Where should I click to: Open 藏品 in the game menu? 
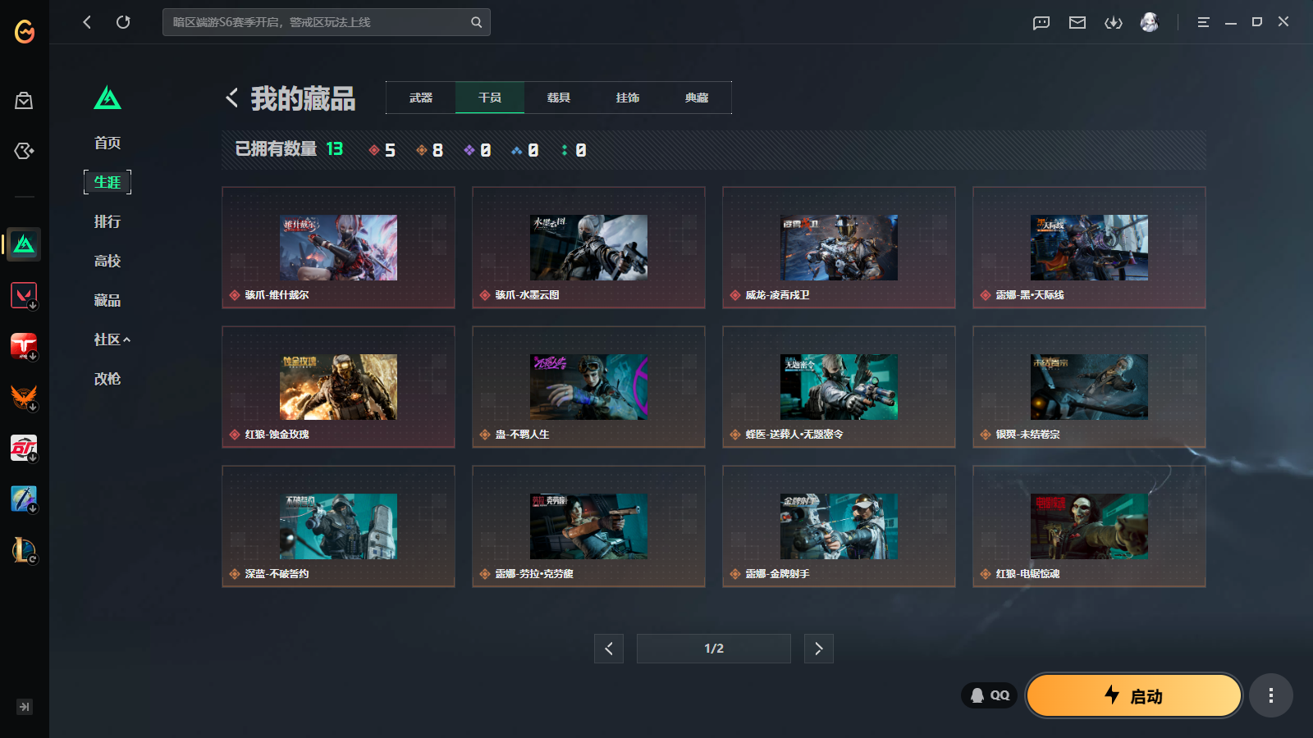tap(108, 300)
